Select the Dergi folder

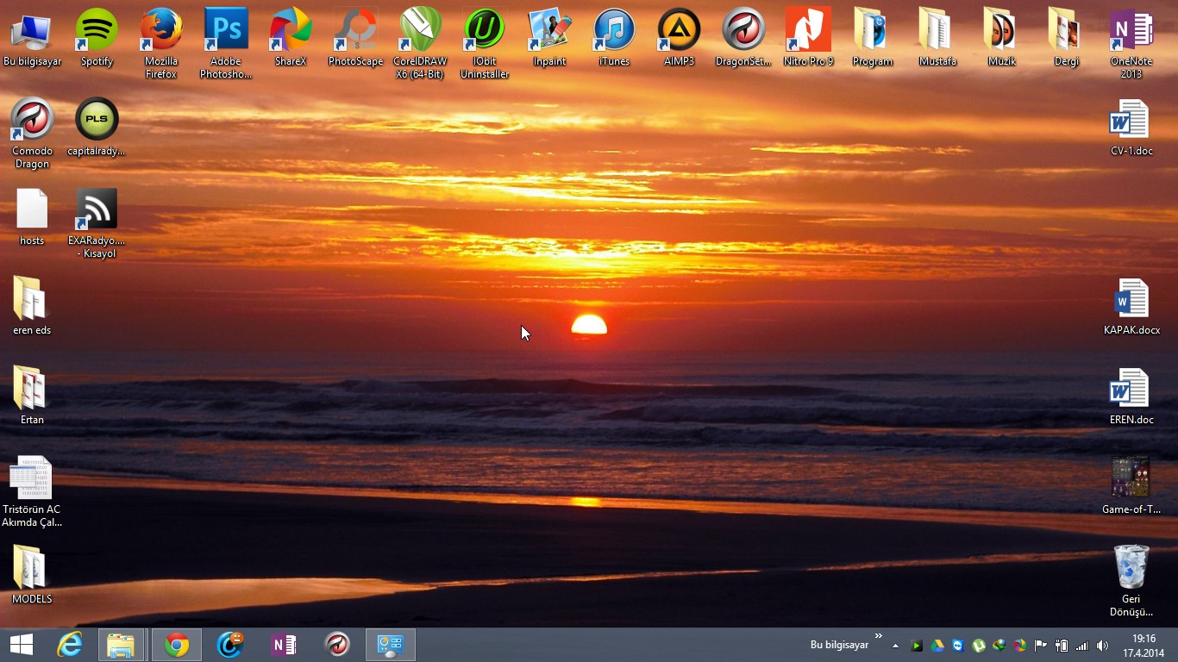(x=1067, y=38)
